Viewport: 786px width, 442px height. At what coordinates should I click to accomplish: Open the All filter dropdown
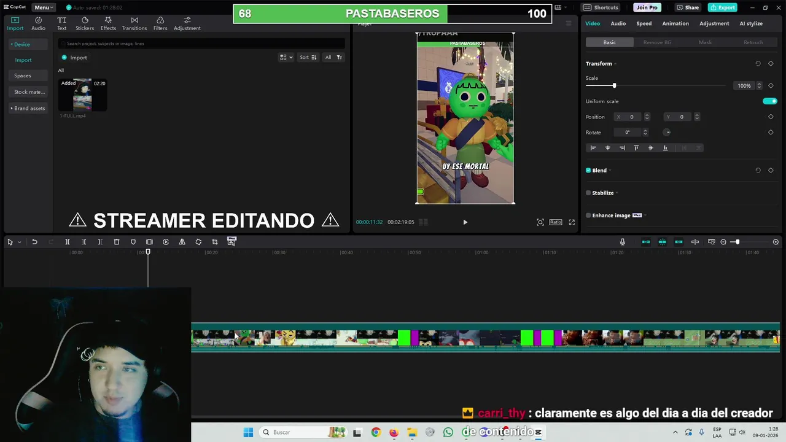(332, 57)
